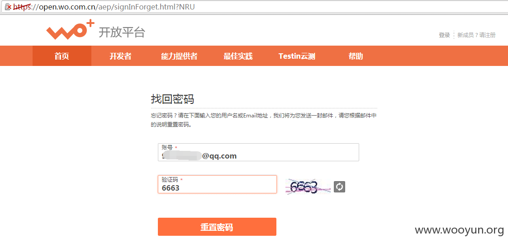
Task: Click the 开放平台 title text
Action: pos(122,33)
